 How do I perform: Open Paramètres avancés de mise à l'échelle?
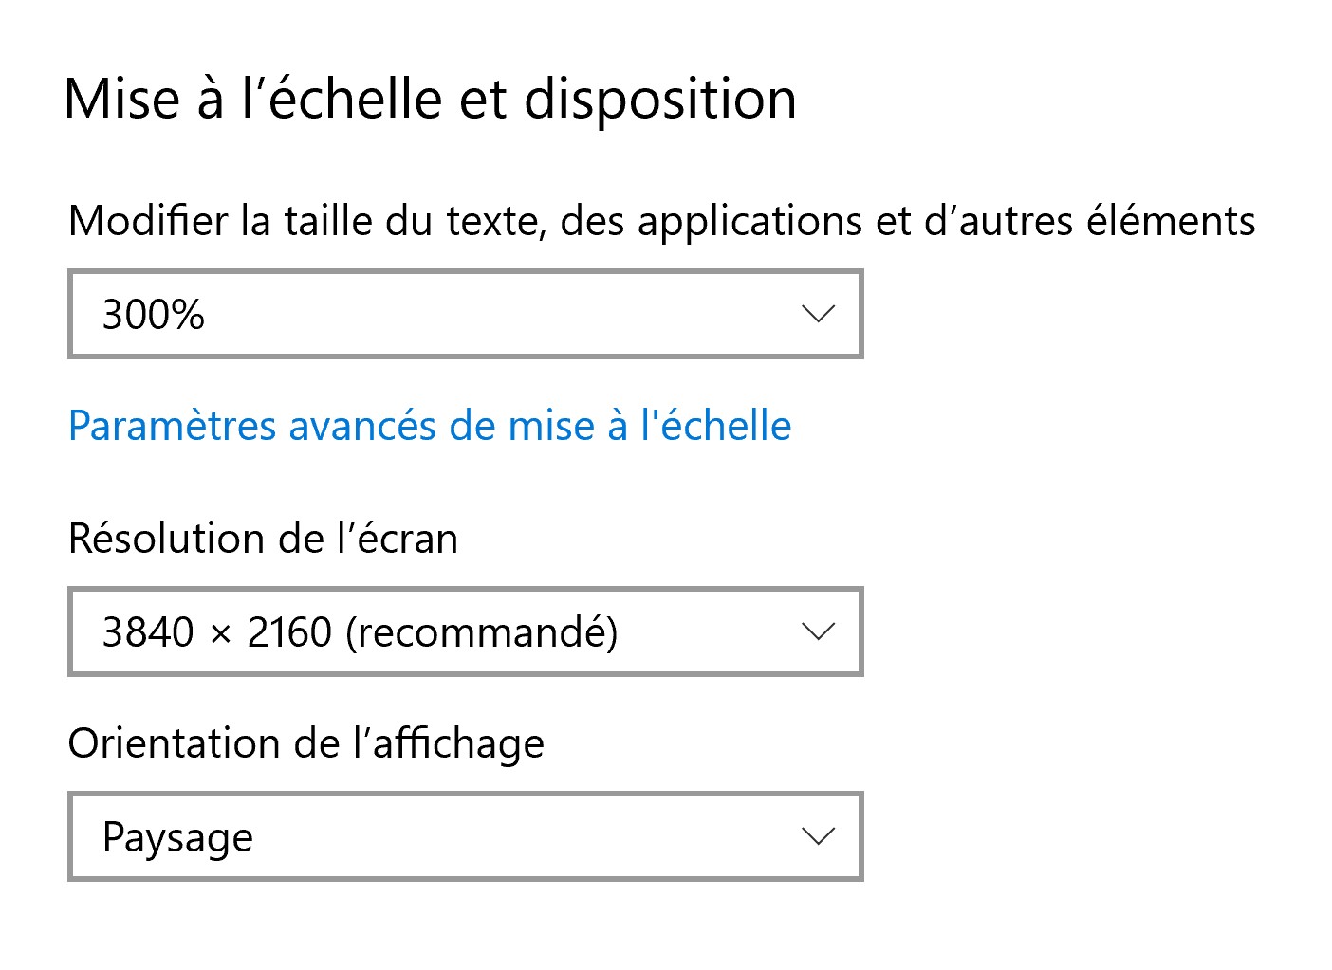click(x=430, y=426)
